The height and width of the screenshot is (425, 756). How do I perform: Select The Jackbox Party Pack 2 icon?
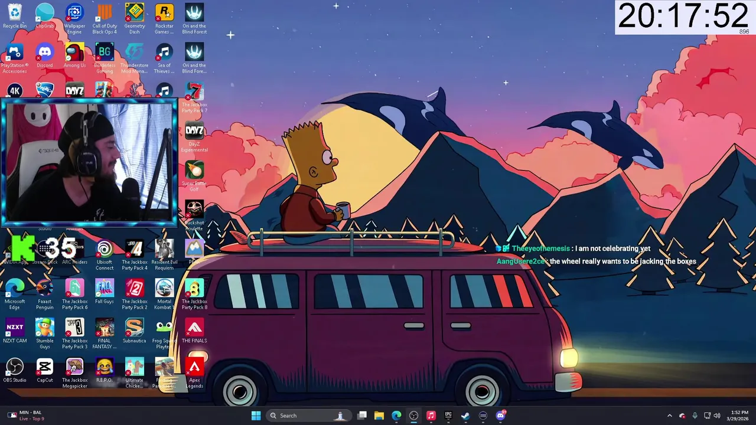135,295
